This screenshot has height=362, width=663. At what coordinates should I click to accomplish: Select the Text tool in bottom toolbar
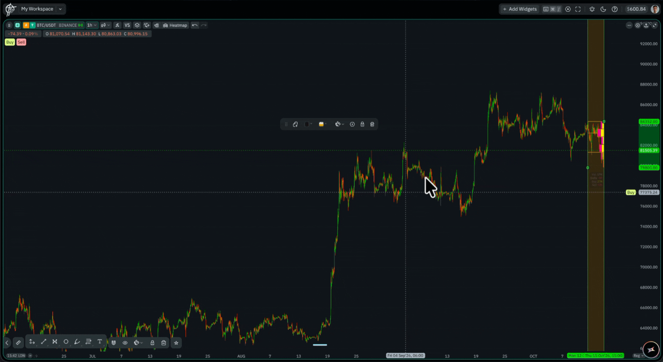[100, 342]
